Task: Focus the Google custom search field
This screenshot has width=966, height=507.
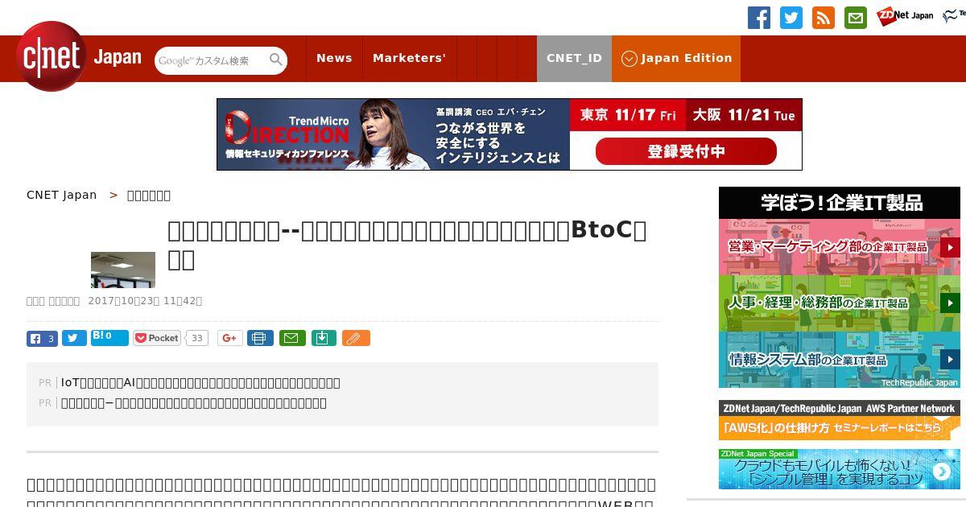Action: (x=211, y=60)
